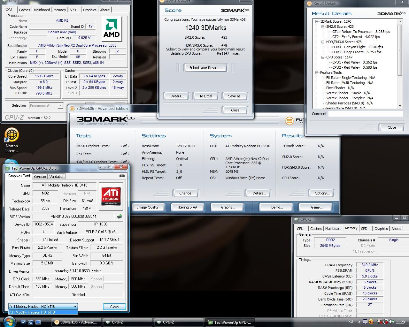Click Change... button under Settings
This screenshot has height=327, width=409.
[x=187, y=193]
